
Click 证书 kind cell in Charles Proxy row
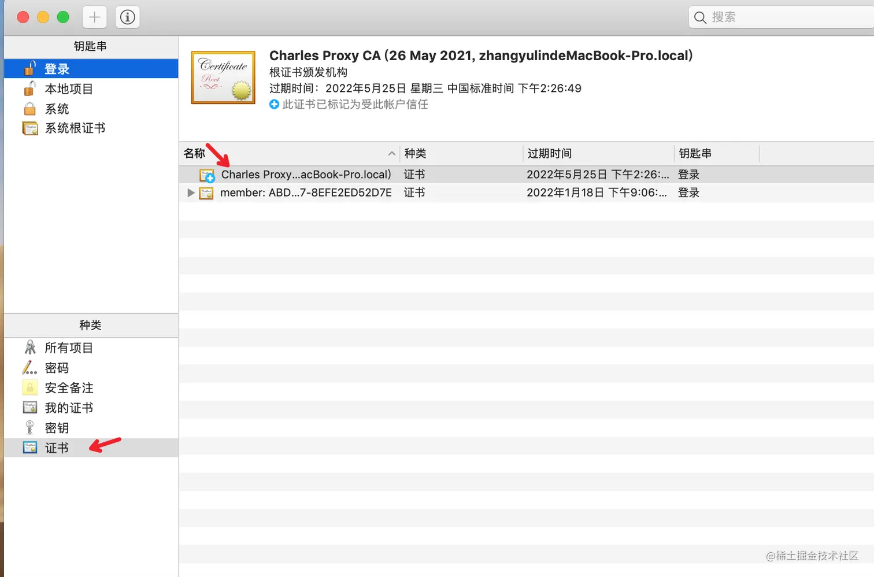pyautogui.click(x=414, y=175)
